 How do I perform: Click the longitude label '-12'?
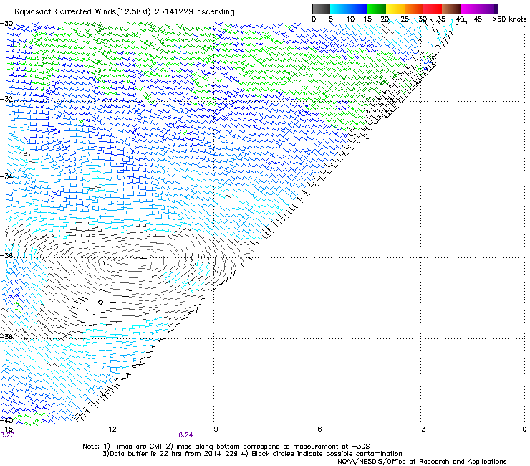110,429
